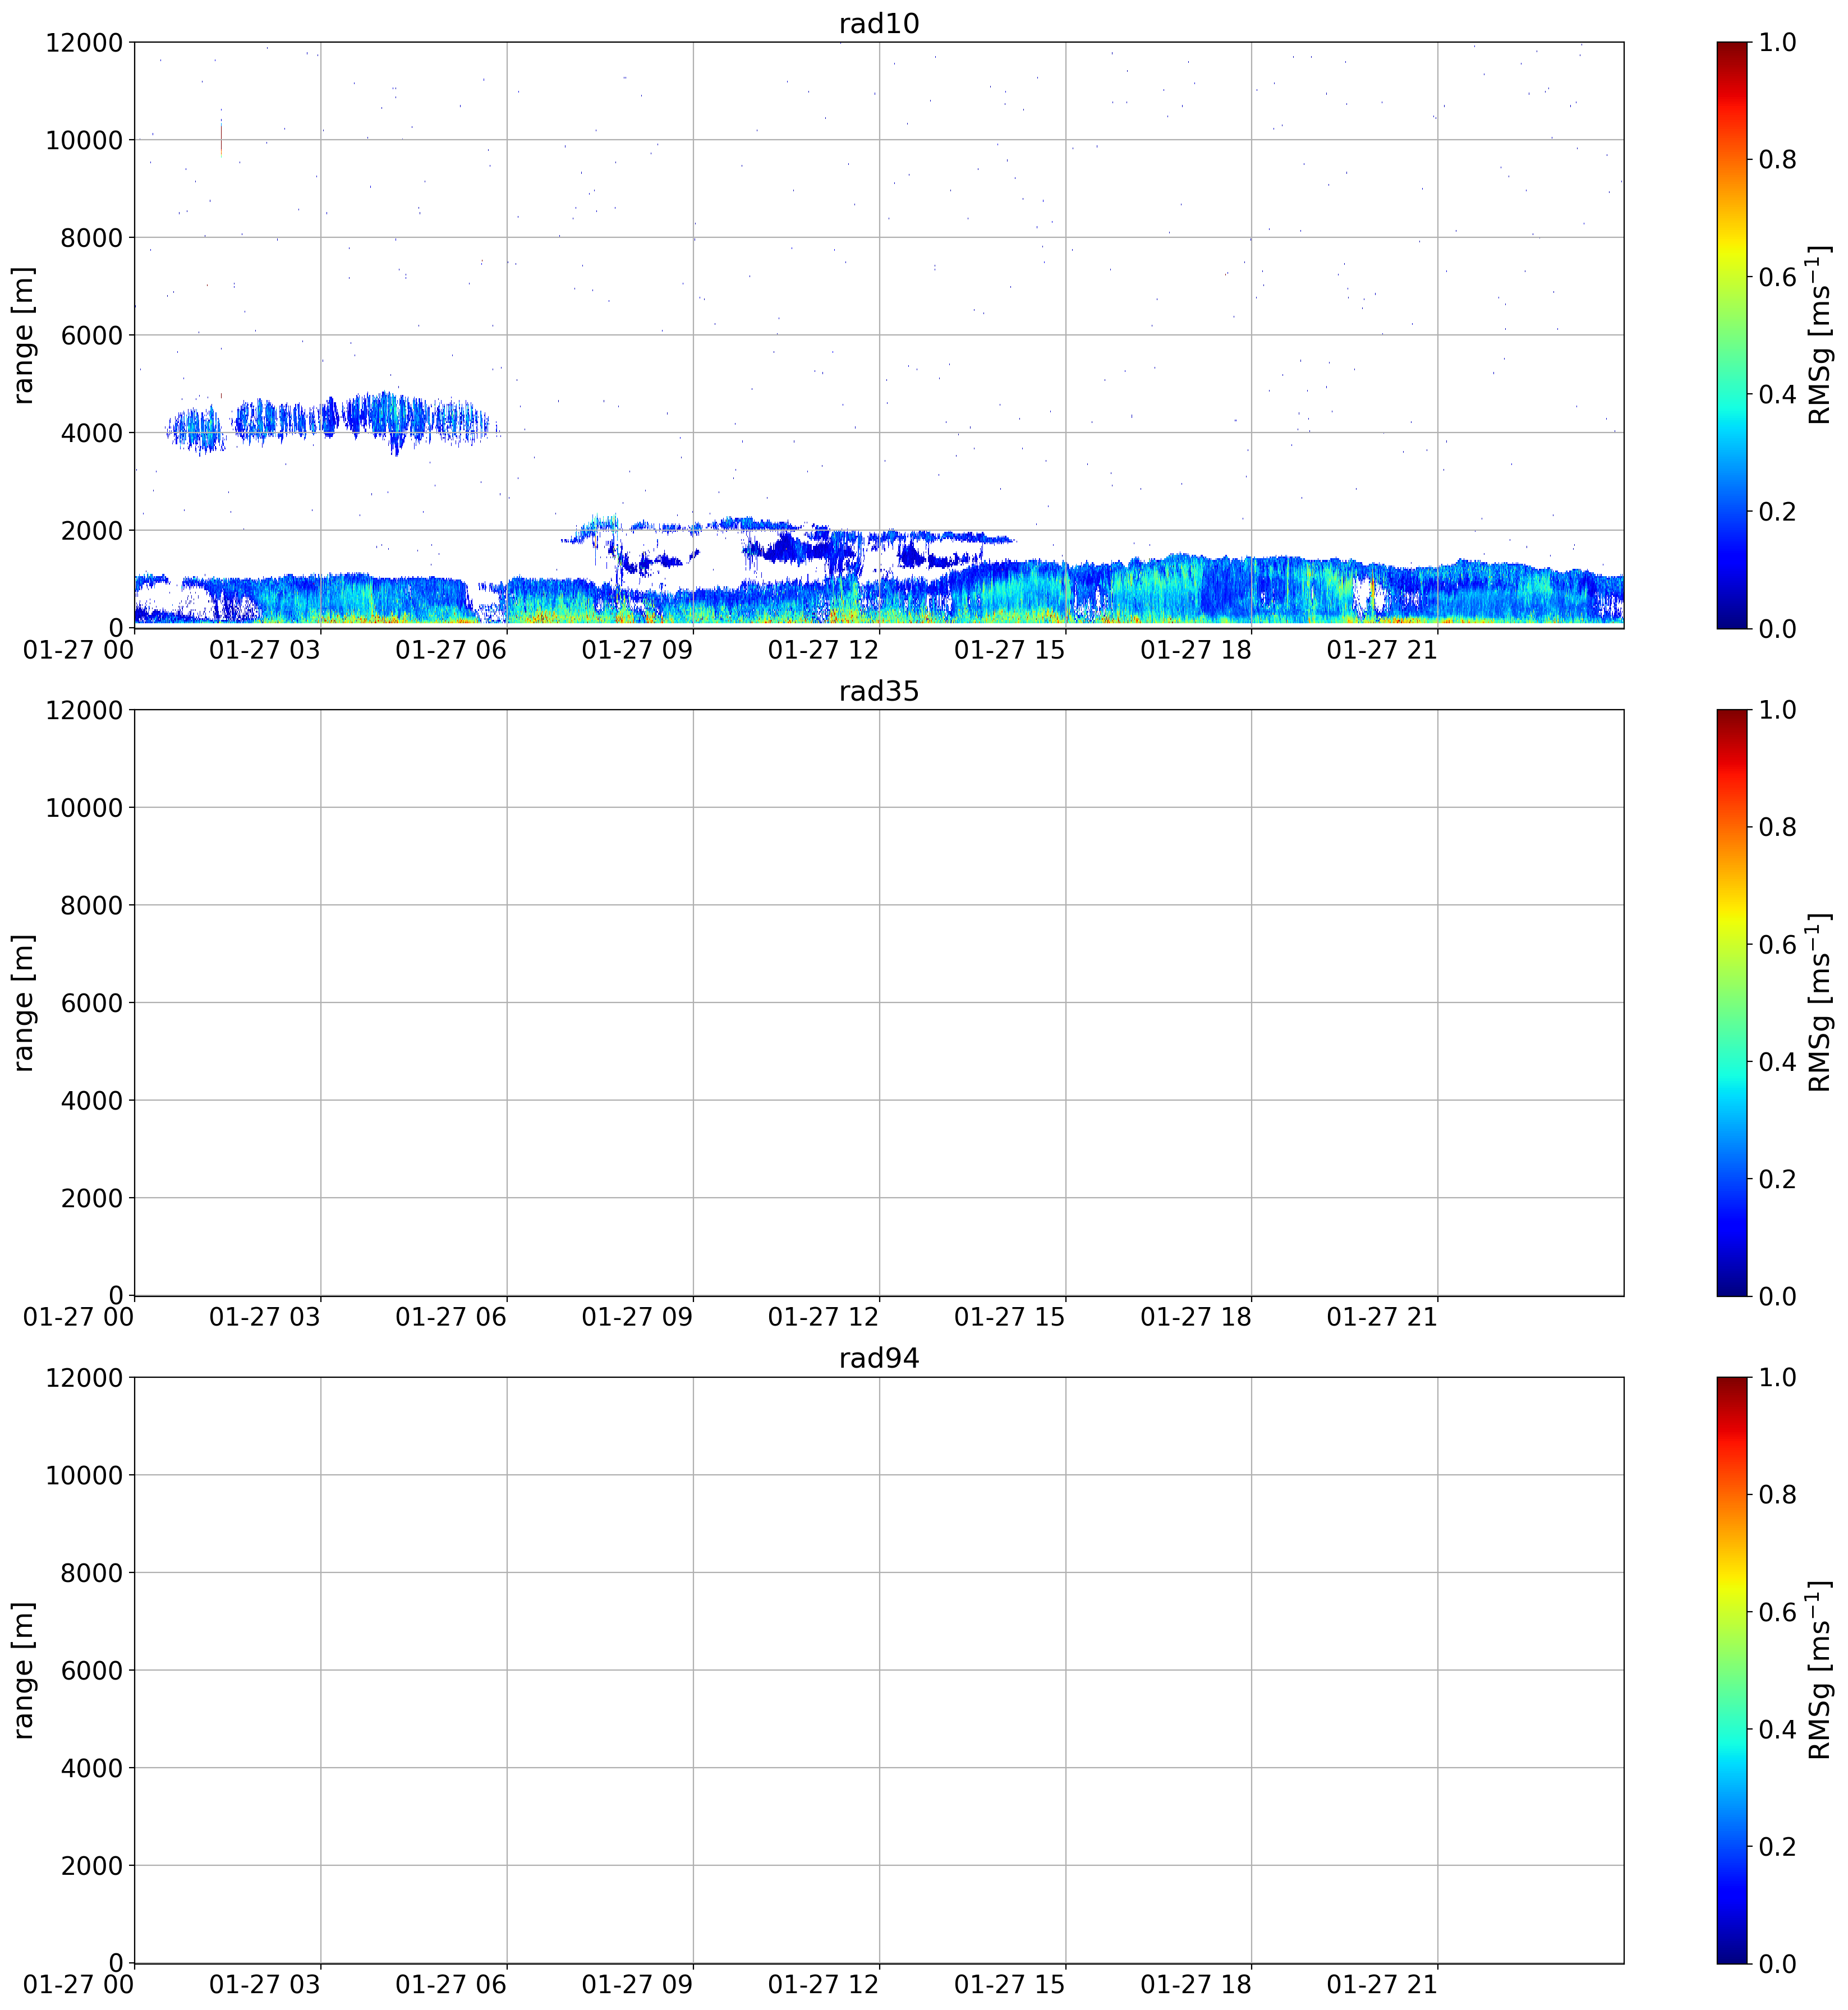Click the range [m] label of rad35 plot
Screen dimensions: 1848x2010
click(23, 1002)
